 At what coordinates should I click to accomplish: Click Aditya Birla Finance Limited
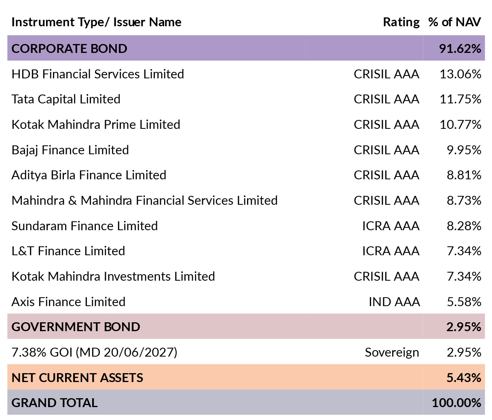(x=89, y=175)
